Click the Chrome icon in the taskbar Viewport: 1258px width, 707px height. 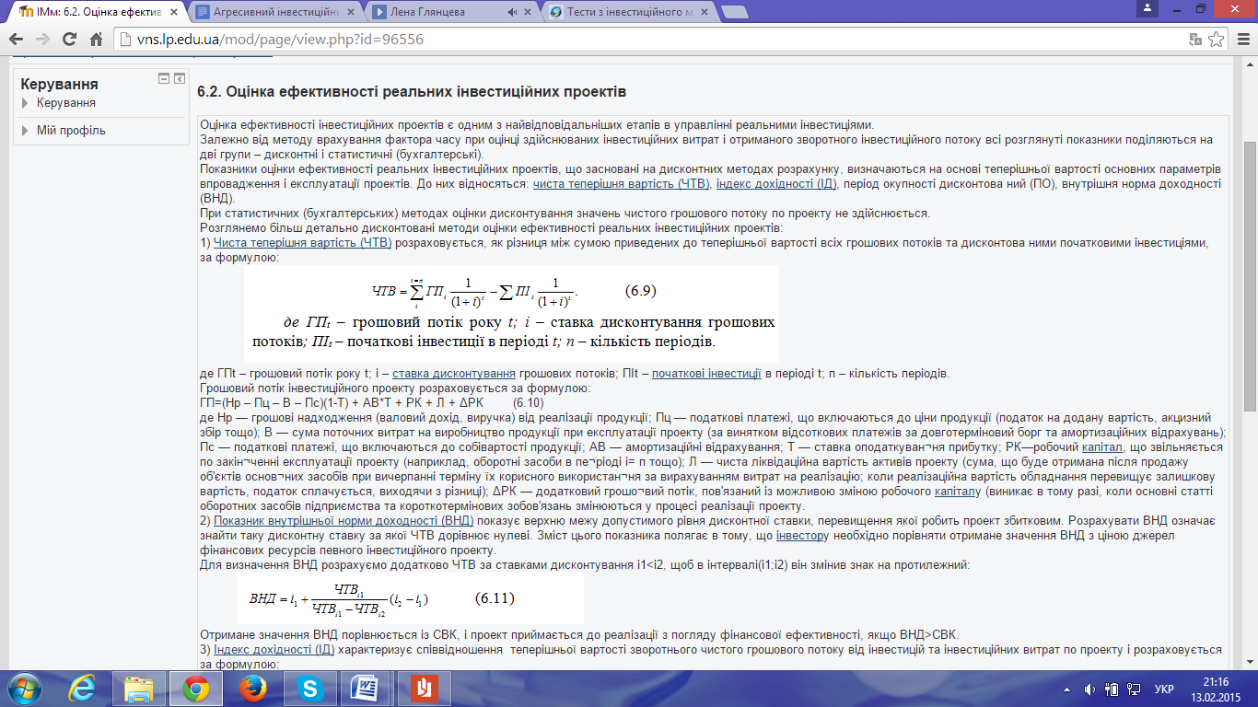coord(195,688)
